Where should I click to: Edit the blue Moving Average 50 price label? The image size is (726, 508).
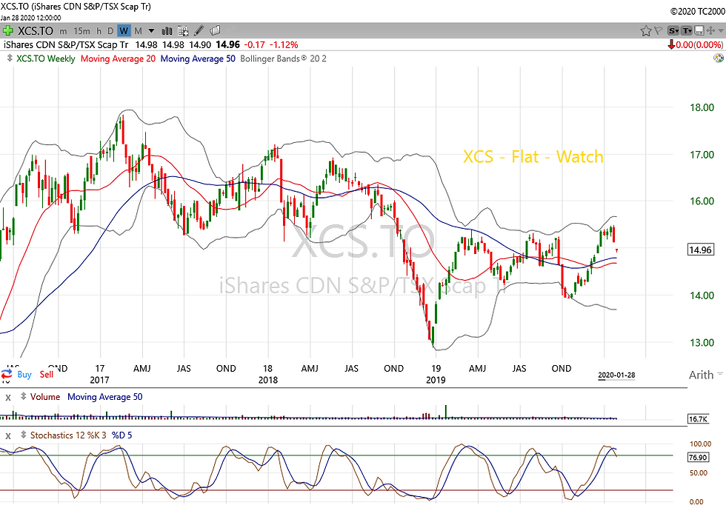tap(198, 59)
